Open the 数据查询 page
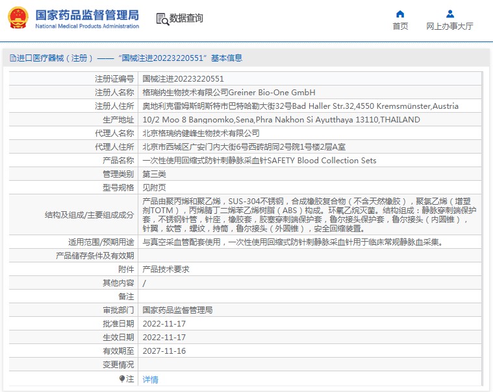Viewport: 493px width, 392px height. [x=186, y=19]
